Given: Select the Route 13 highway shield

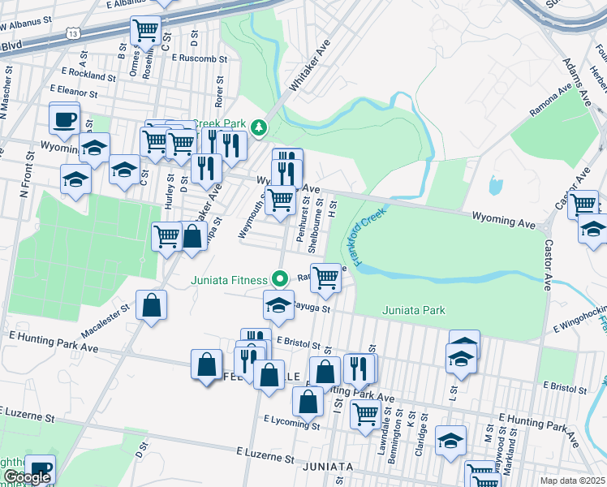Looking at the screenshot, I should tap(73, 33).
